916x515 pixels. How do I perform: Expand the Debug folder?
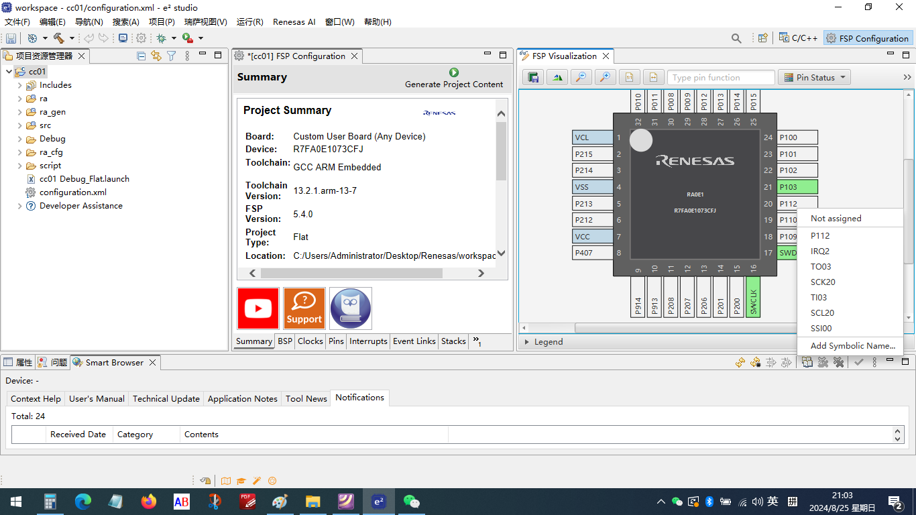[20, 139]
